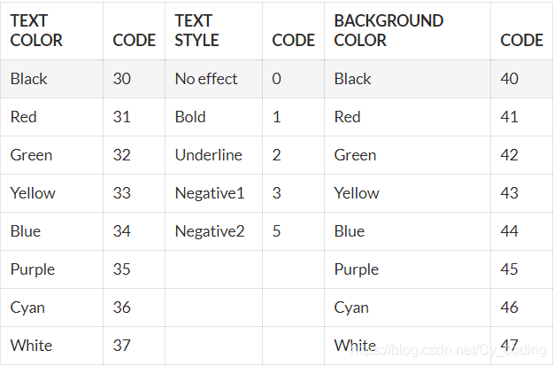
Task: Click Purple in background color column
Action: 357,269
